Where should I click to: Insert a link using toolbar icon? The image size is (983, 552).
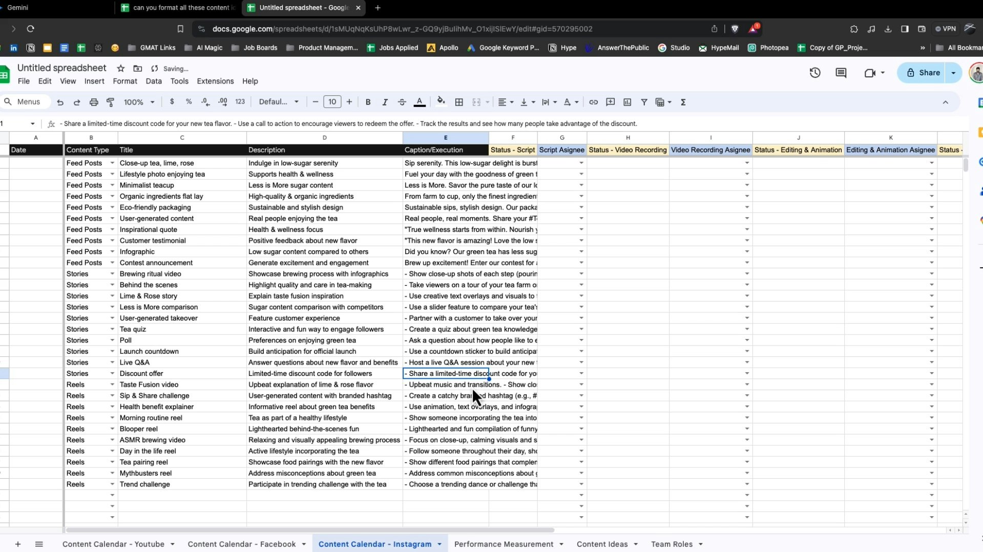[x=593, y=102]
